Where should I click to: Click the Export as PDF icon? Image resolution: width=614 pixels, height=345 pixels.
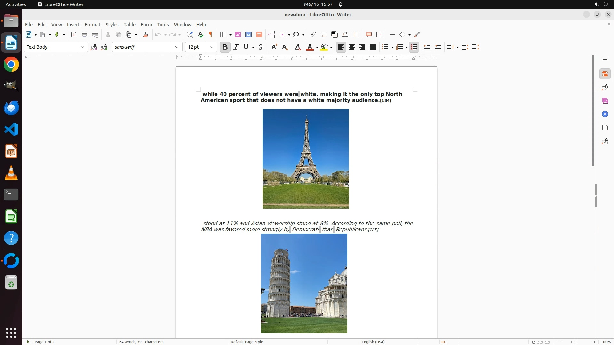[x=74, y=35]
